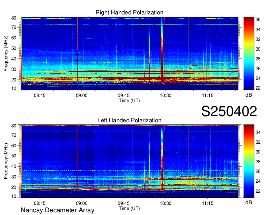Click the 20 MHz tick on right-handed plot

[x=14, y=80]
